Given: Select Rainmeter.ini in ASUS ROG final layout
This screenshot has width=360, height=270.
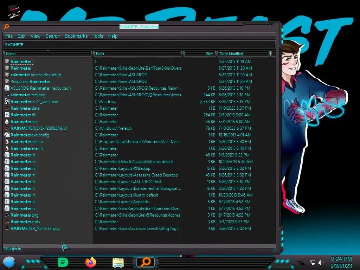Looking at the screenshot, I should coord(23,182).
